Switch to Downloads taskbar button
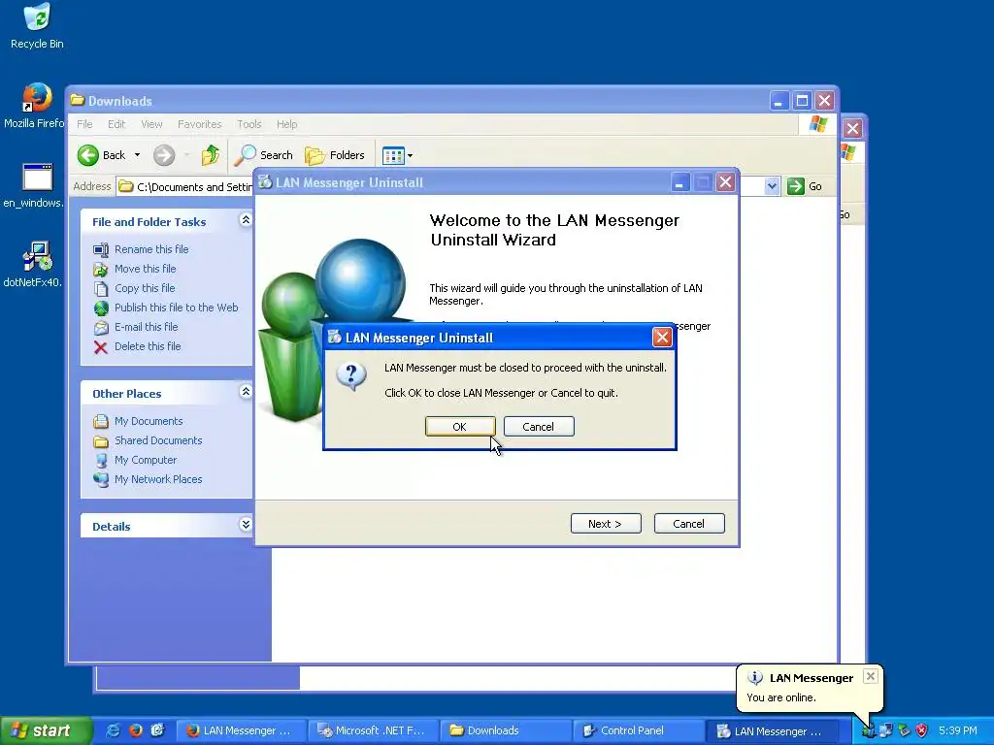This screenshot has height=745, width=994. [505, 731]
